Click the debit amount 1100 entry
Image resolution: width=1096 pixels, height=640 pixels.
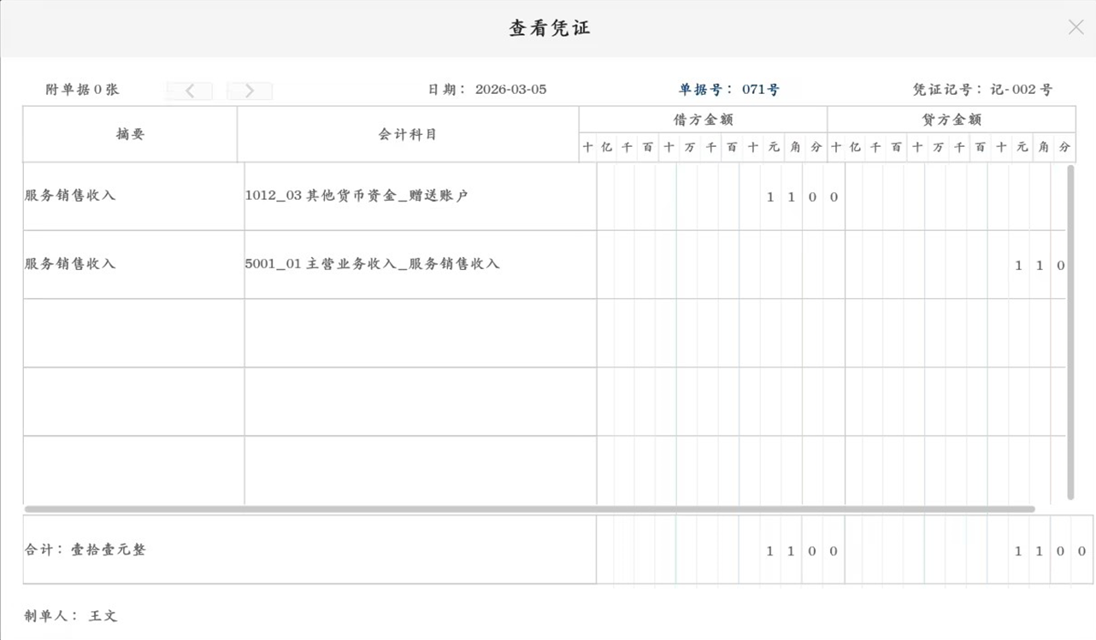(799, 196)
